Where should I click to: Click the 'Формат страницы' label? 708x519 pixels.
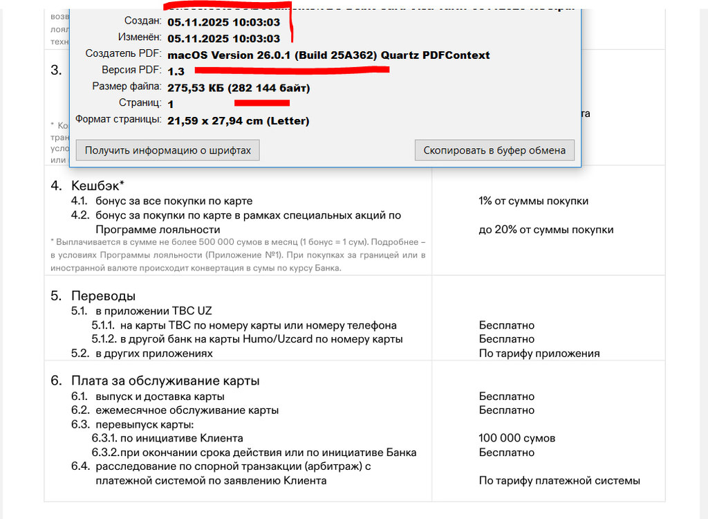pos(118,120)
